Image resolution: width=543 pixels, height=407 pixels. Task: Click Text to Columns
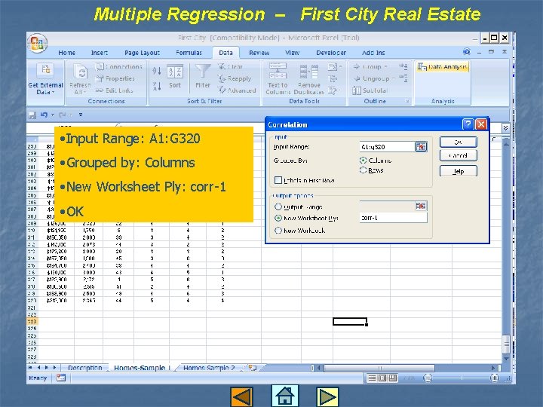point(278,78)
